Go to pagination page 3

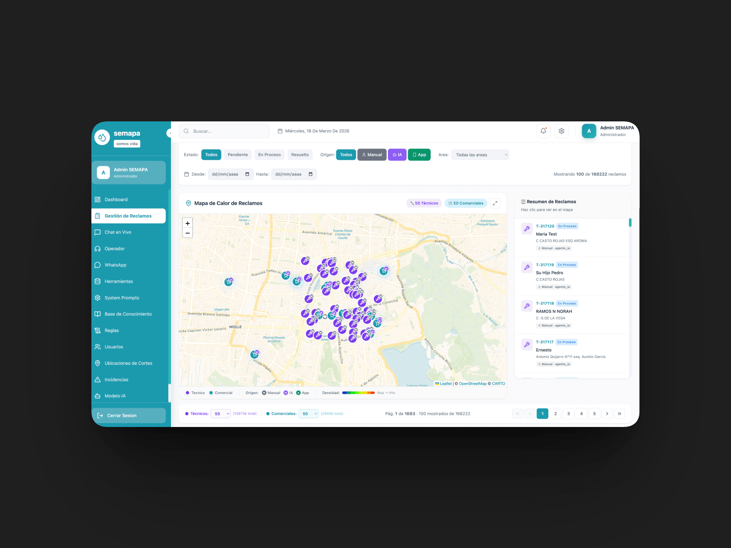(x=568, y=414)
